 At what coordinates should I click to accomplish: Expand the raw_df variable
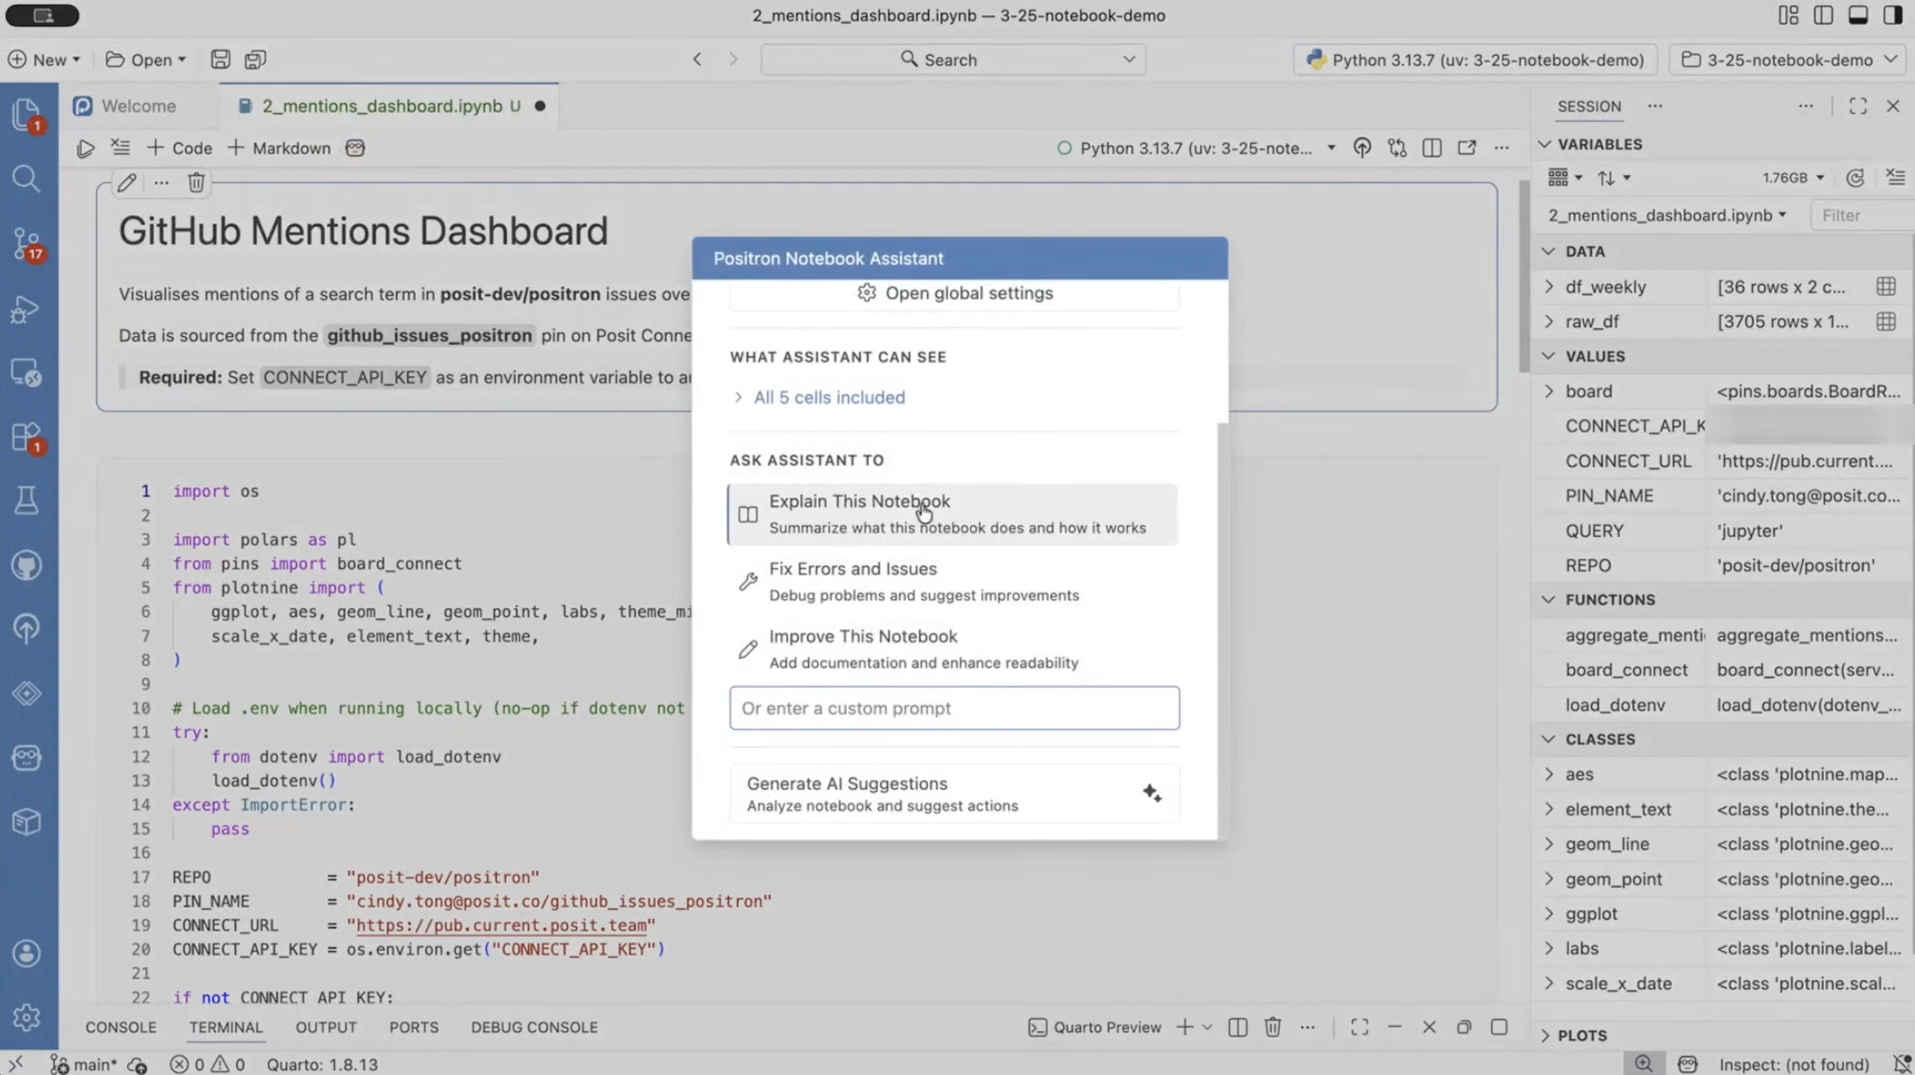[x=1549, y=321]
